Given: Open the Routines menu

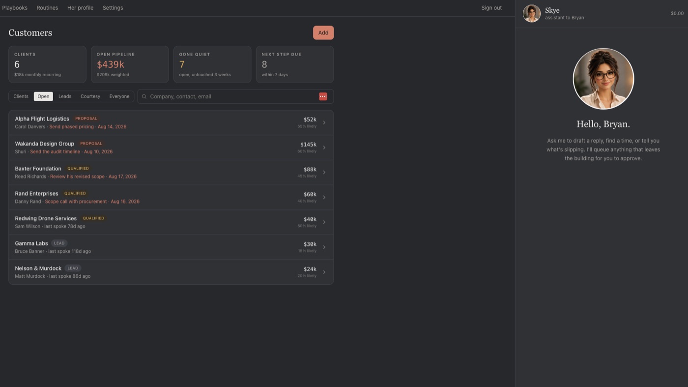Looking at the screenshot, I should click(47, 8).
